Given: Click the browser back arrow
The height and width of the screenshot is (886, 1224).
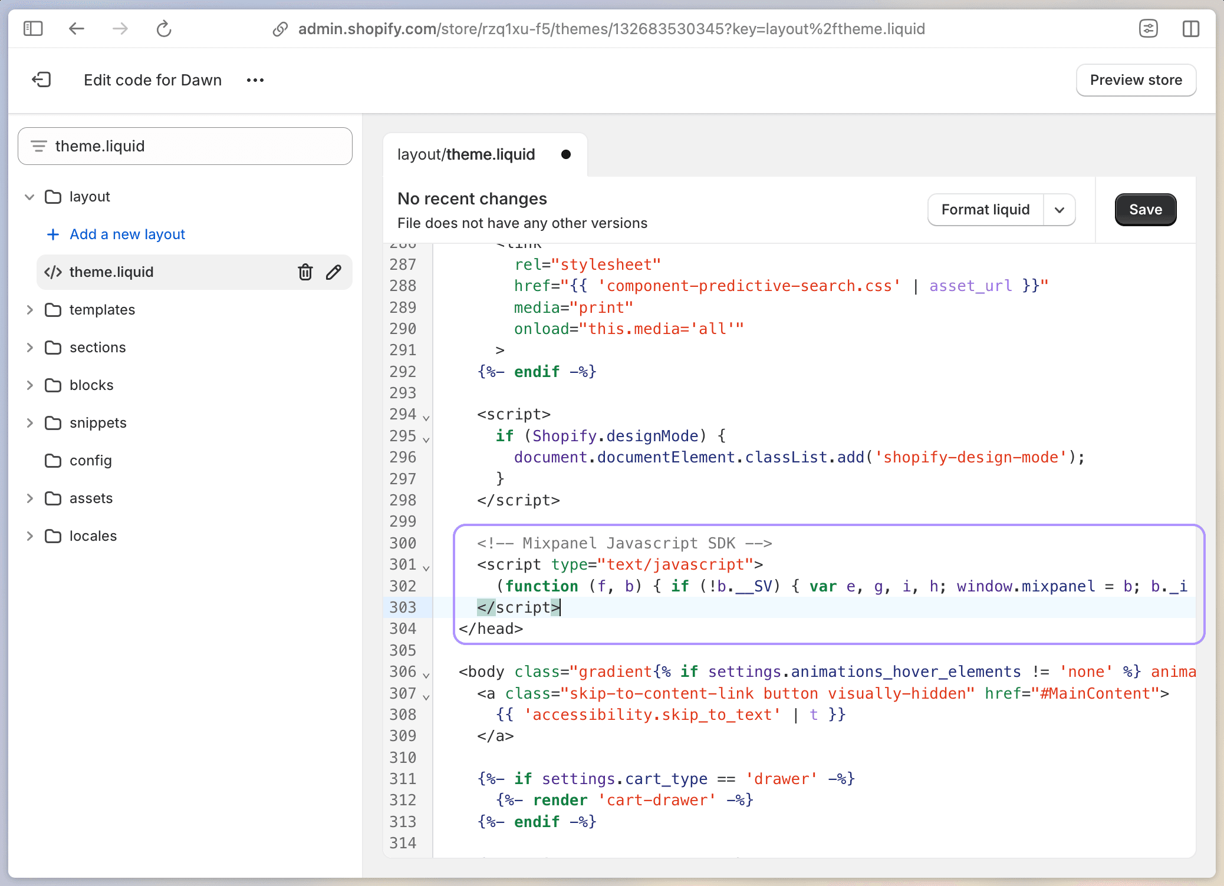Looking at the screenshot, I should pyautogui.click(x=77, y=28).
